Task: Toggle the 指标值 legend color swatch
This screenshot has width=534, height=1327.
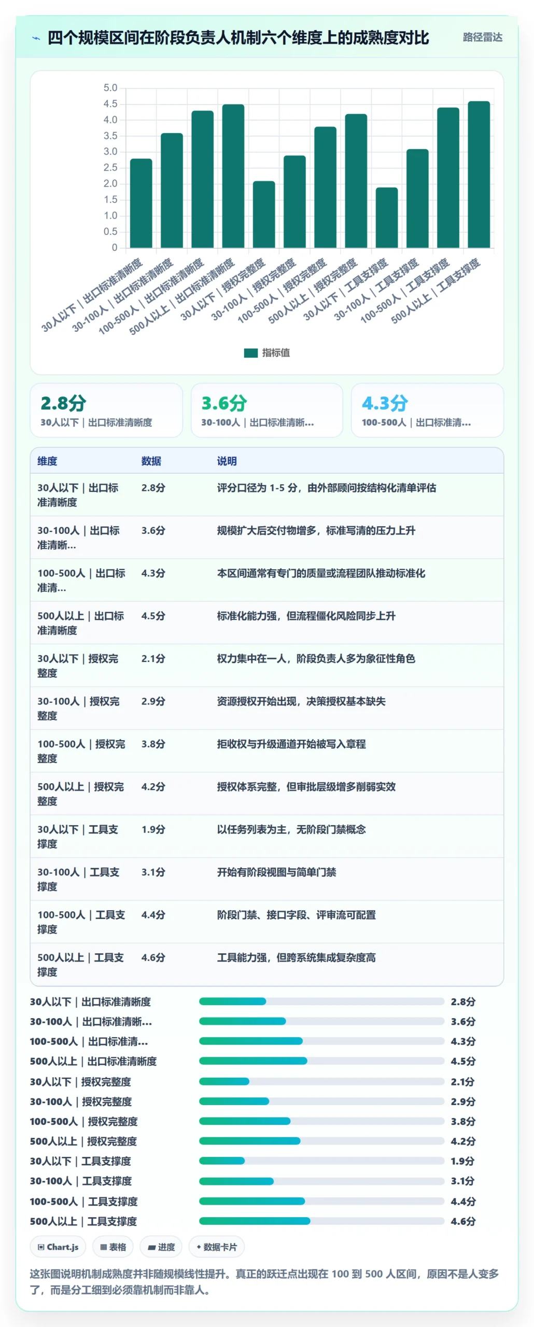Action: click(251, 352)
